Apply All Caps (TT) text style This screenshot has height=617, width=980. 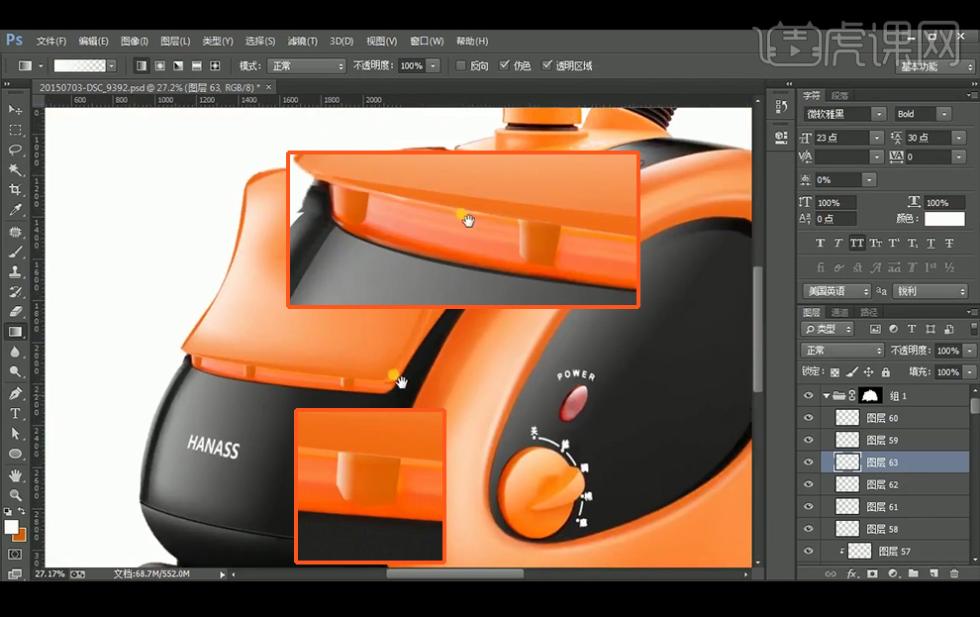pos(857,244)
